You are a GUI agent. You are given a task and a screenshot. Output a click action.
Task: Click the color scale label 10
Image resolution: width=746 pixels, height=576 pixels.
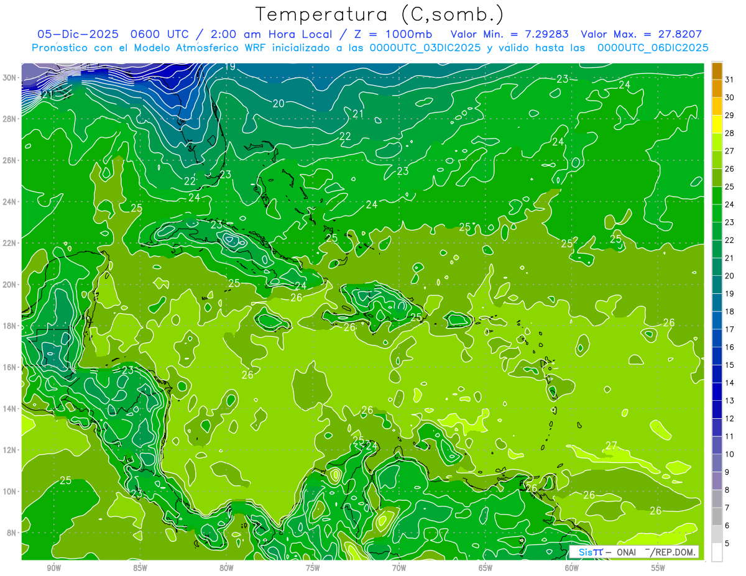(x=729, y=454)
